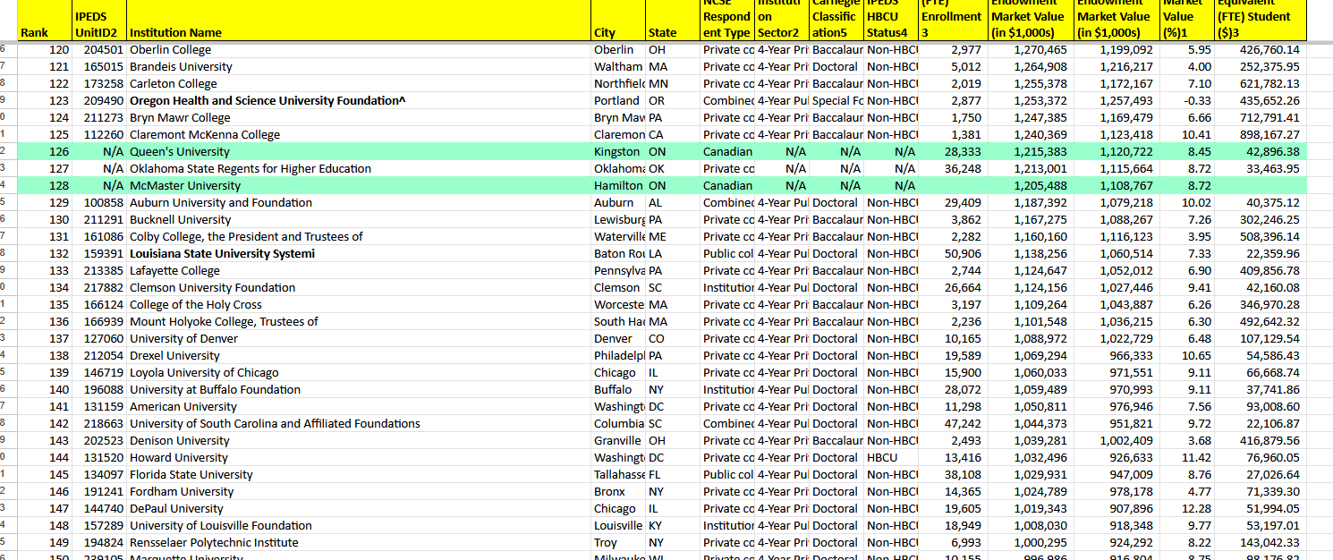Screen dimensions: 1333x560
Task: Select Auburn University and Foundation cell
Action: tap(359, 203)
